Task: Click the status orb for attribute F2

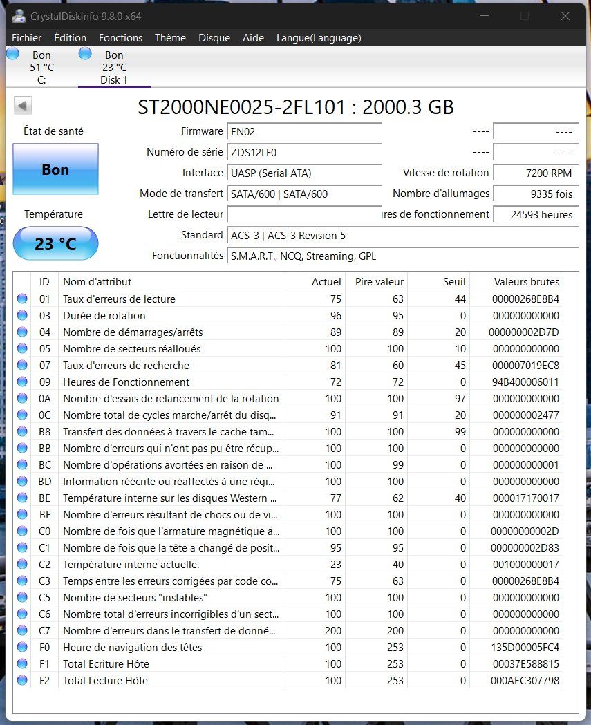Action: coord(21,680)
